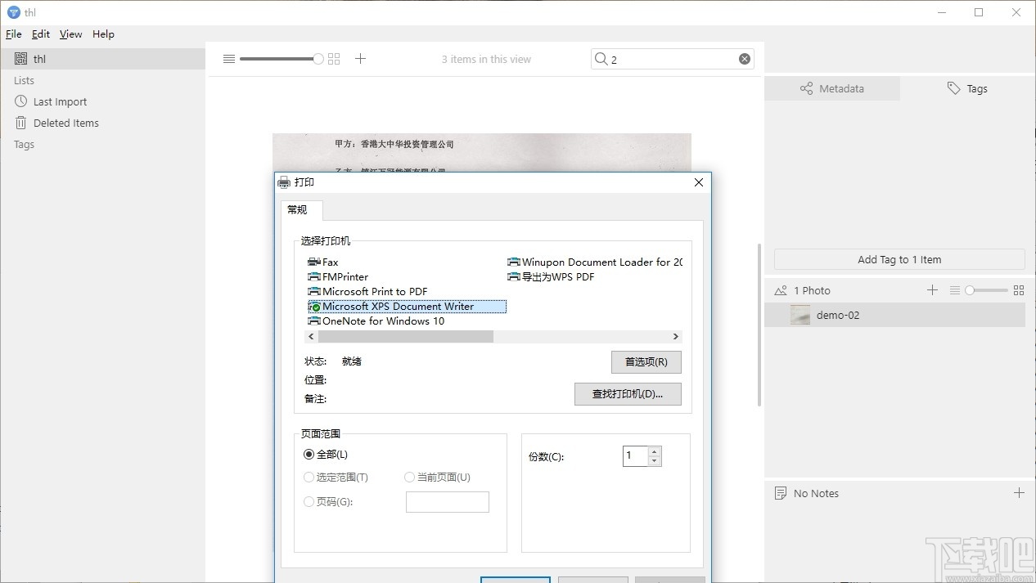Click the trash icon next to Deleted Items
This screenshot has height=583, width=1036.
(x=20, y=123)
